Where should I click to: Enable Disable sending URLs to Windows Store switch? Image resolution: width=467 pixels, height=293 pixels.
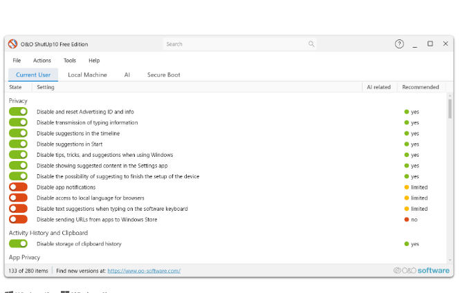(x=18, y=219)
